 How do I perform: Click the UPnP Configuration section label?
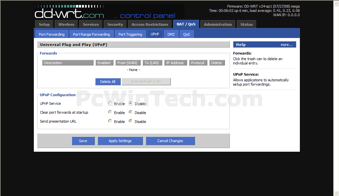click(58, 95)
